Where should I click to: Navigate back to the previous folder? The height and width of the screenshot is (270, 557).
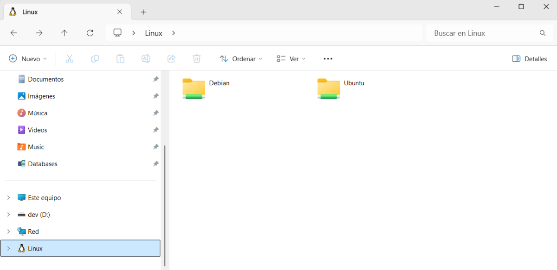(14, 33)
